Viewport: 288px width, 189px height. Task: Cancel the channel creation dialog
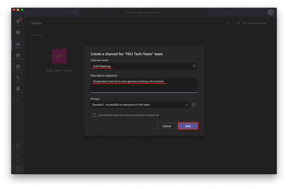click(166, 126)
